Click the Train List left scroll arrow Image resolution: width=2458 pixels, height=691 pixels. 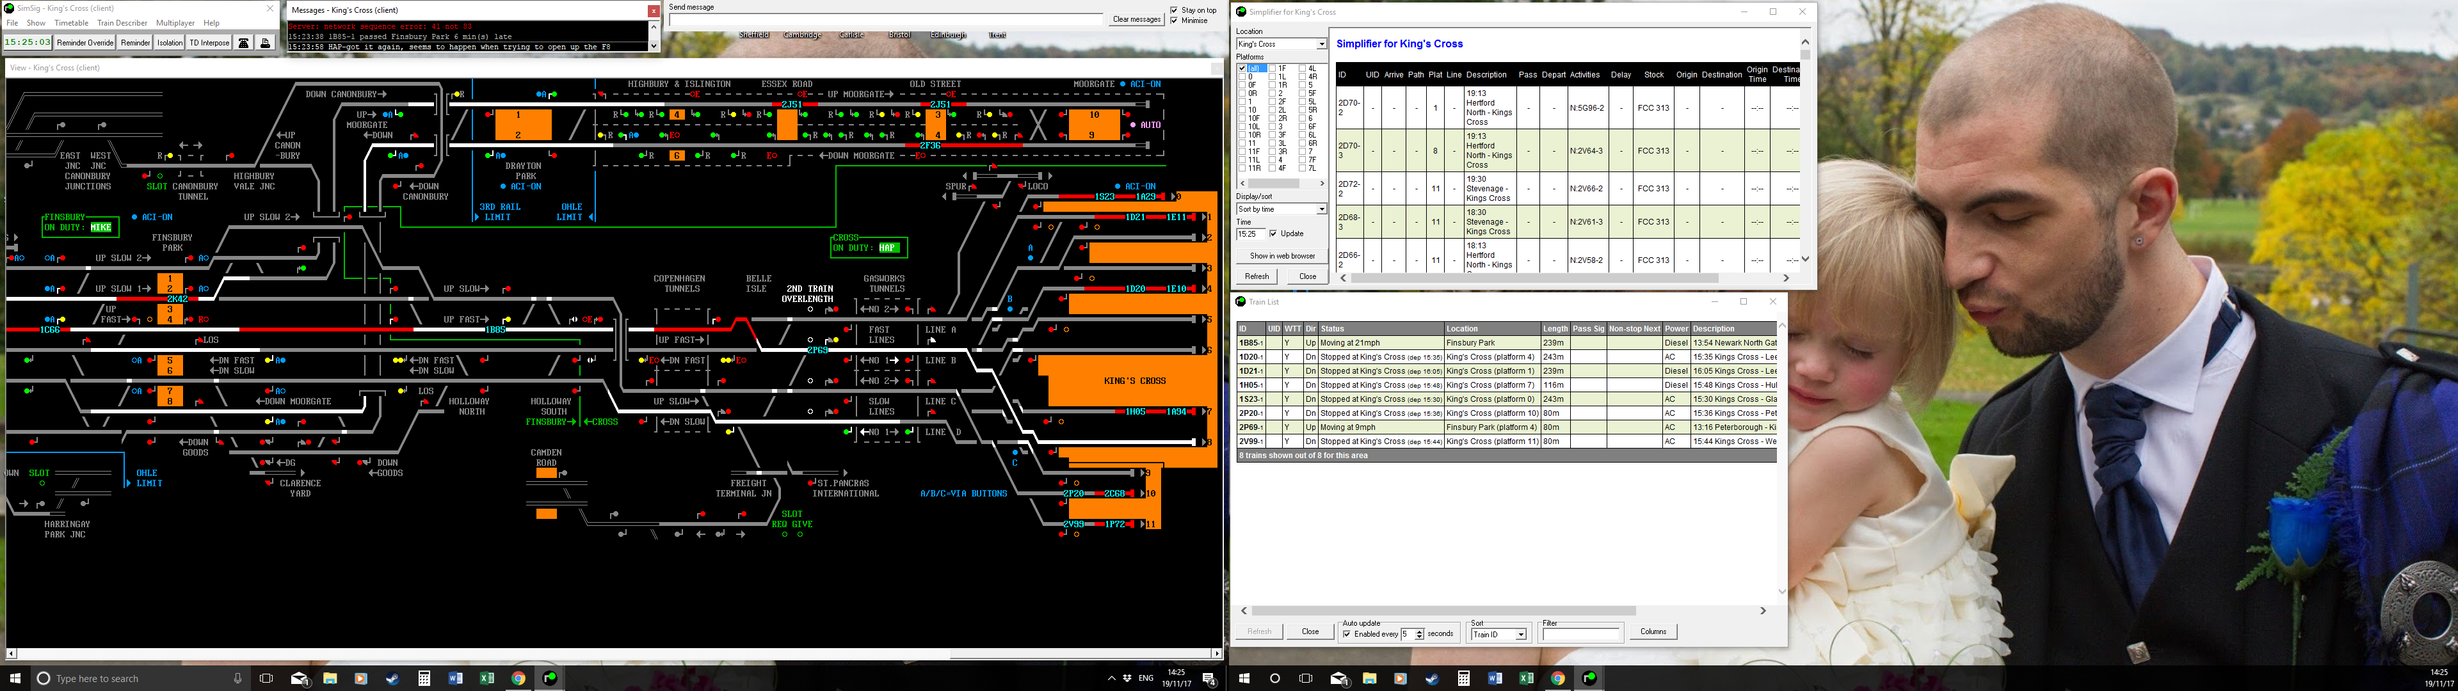click(x=1244, y=611)
